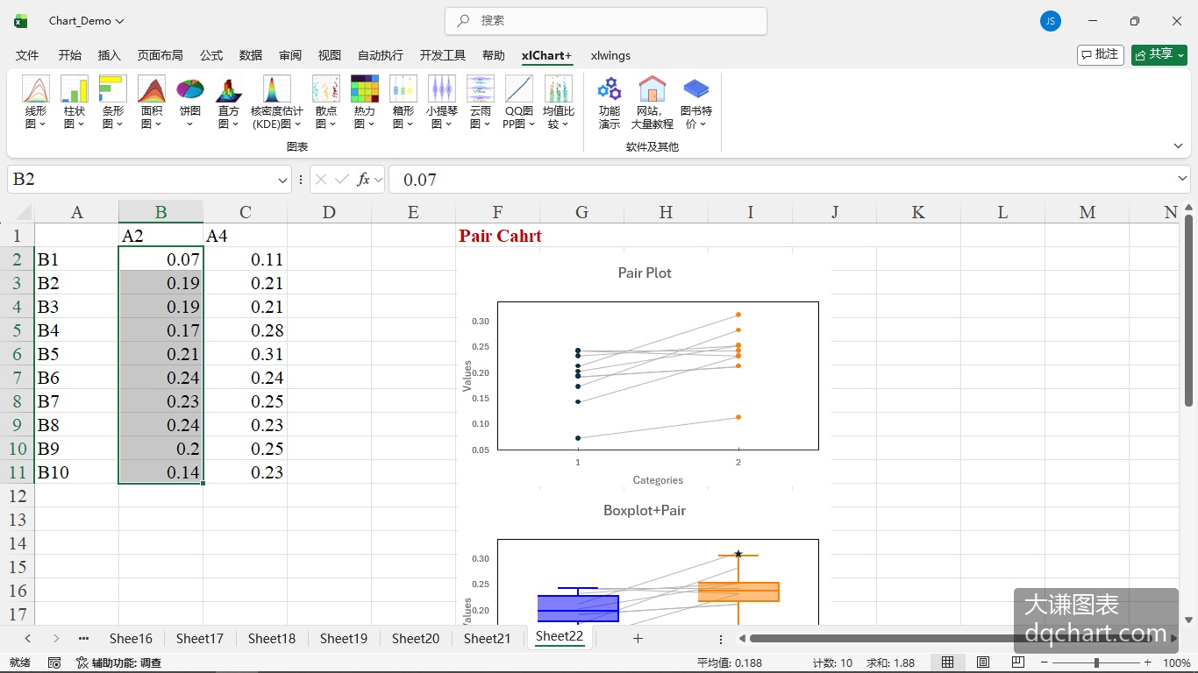Click the 功能演示 demo icon

(610, 103)
